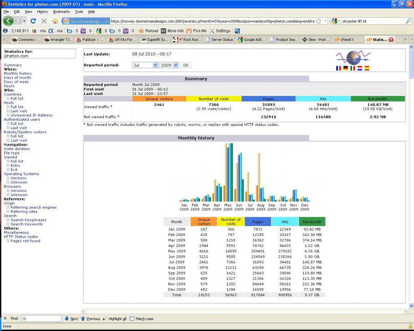Screen dimensions: 414x331
Task: Open the Bookmarks menu
Action: [61, 11]
